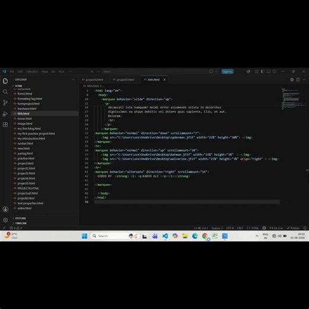The height and width of the screenshot is (309, 309).
Task: Click the Sign In button
Action: coord(228,71)
